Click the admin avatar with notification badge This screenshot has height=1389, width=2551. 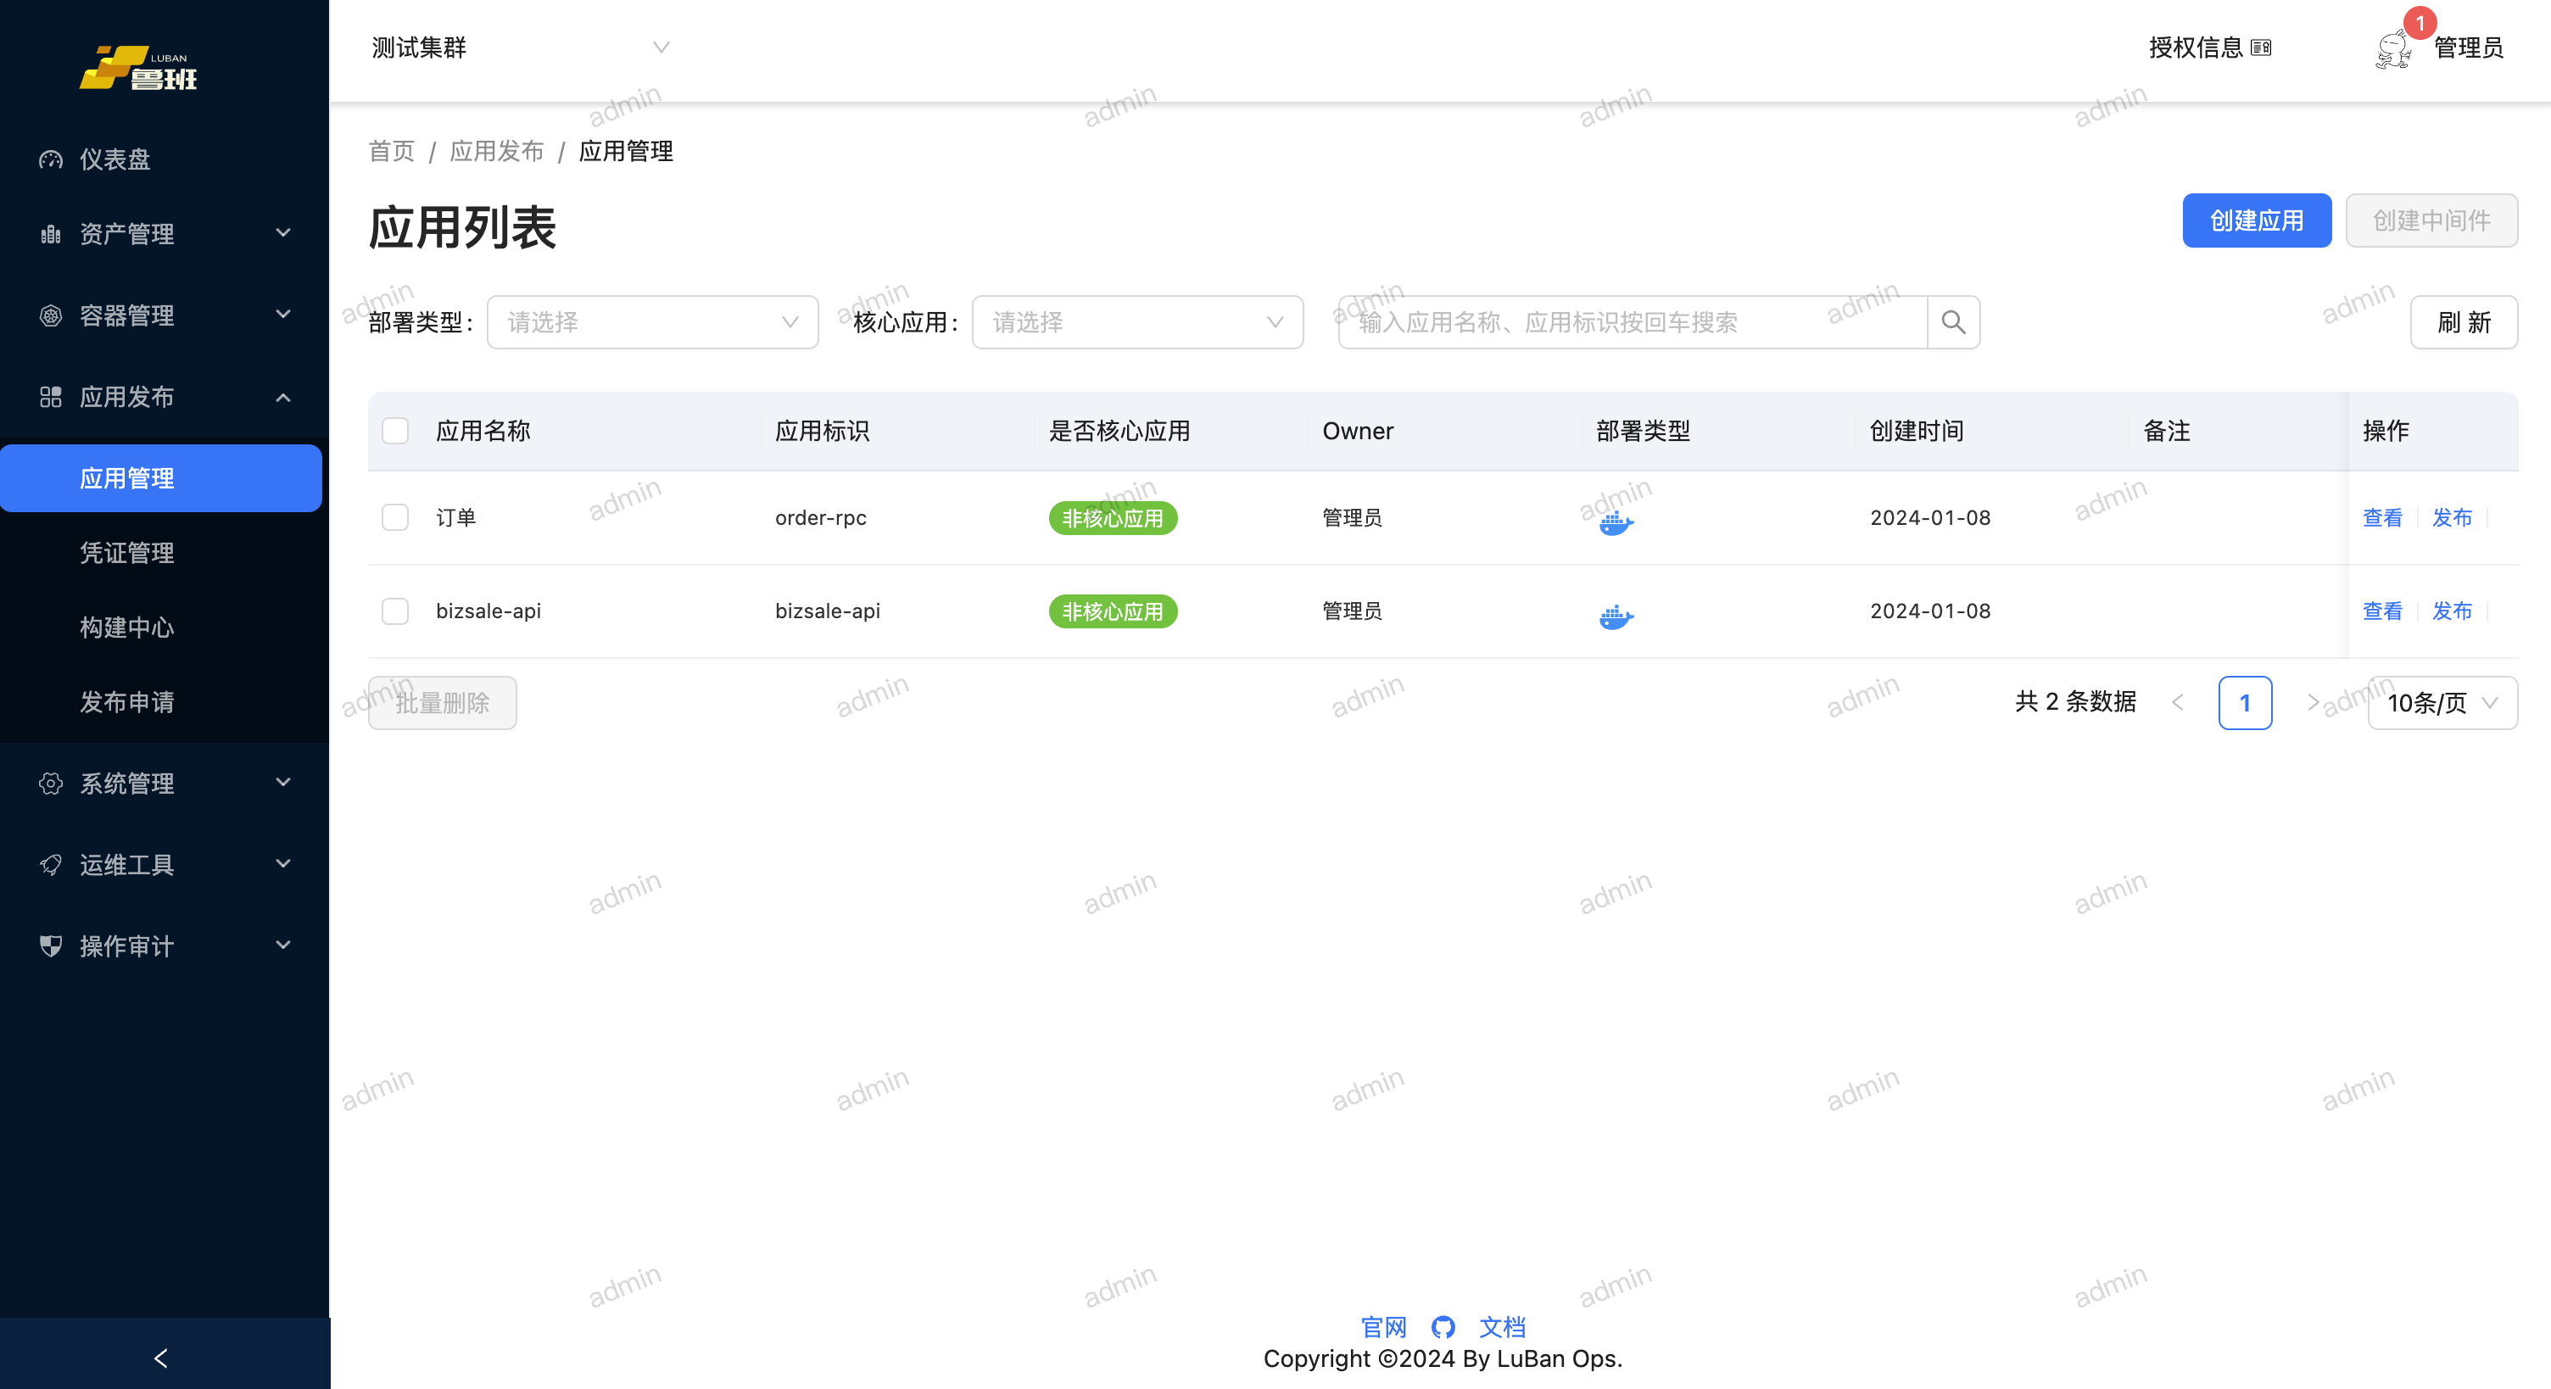[2393, 47]
